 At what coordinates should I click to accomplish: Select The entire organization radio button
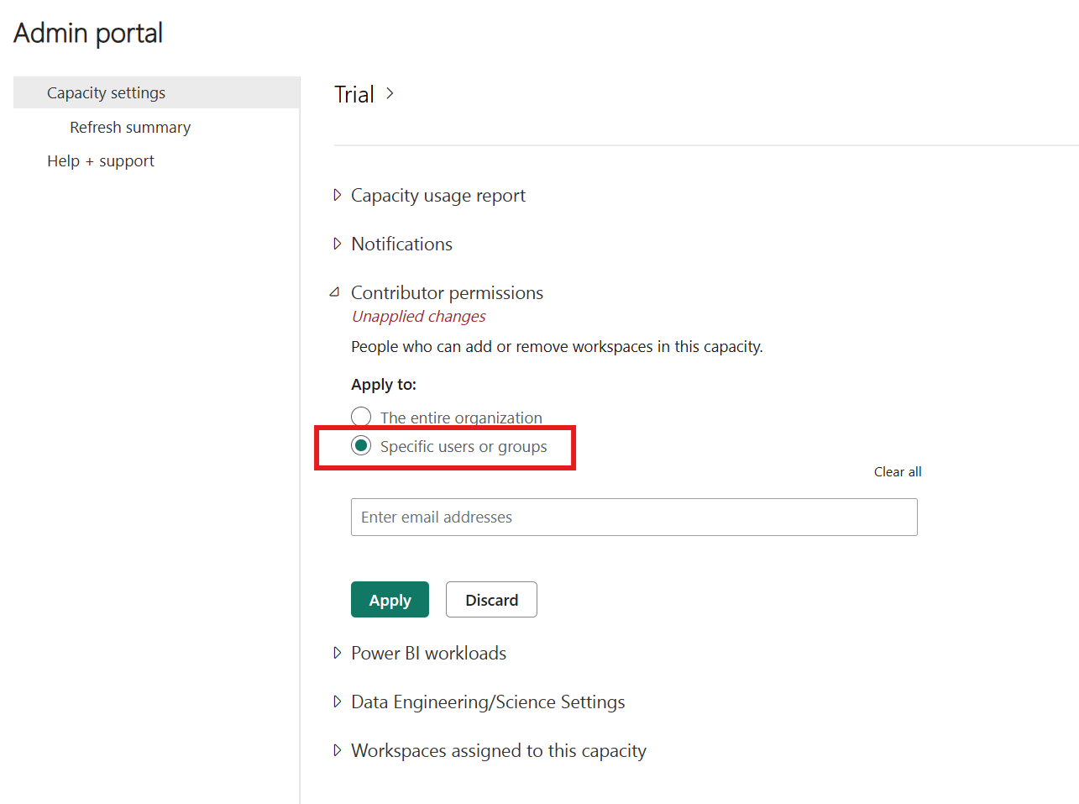click(x=360, y=416)
